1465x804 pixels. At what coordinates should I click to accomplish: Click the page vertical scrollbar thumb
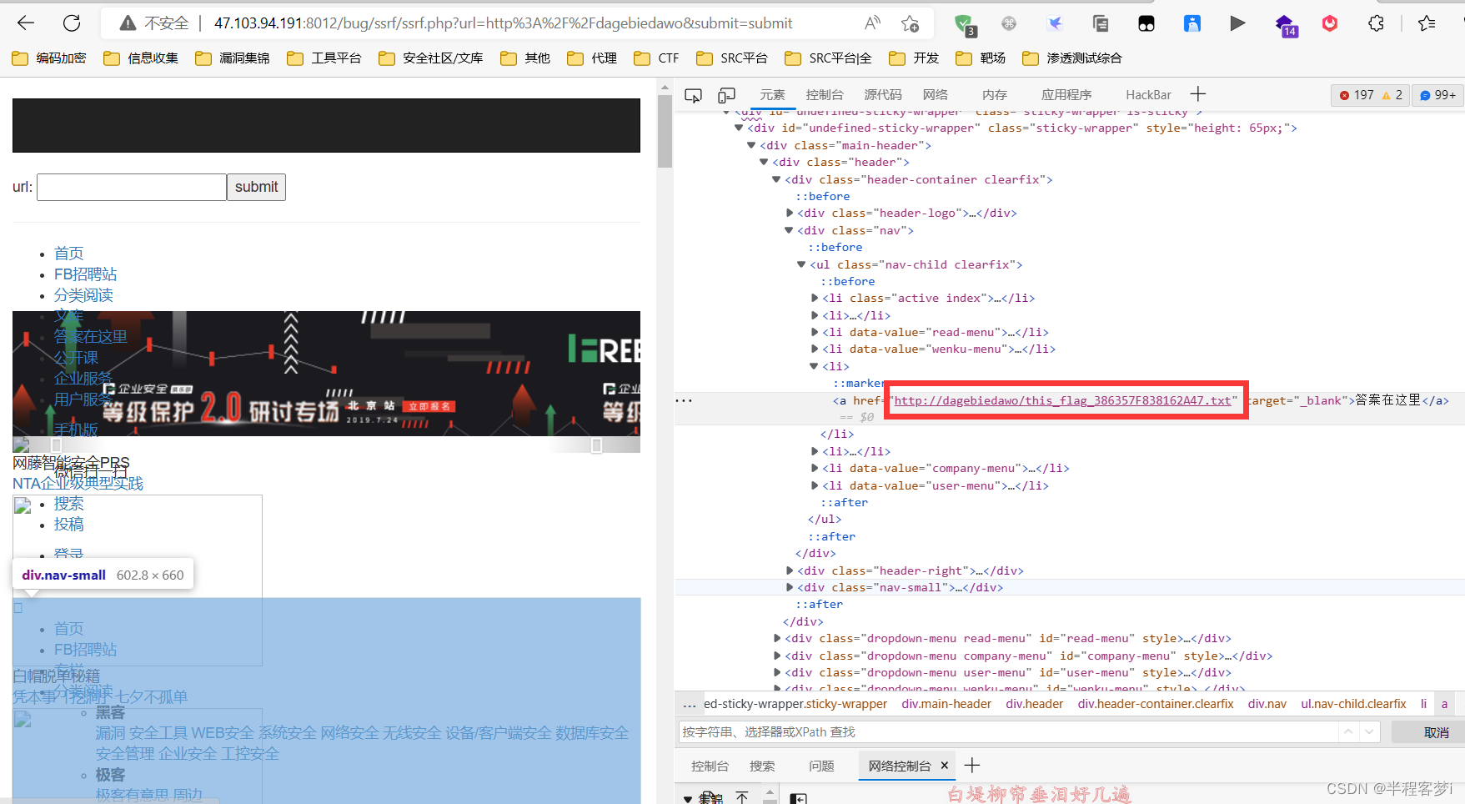pyautogui.click(x=665, y=131)
